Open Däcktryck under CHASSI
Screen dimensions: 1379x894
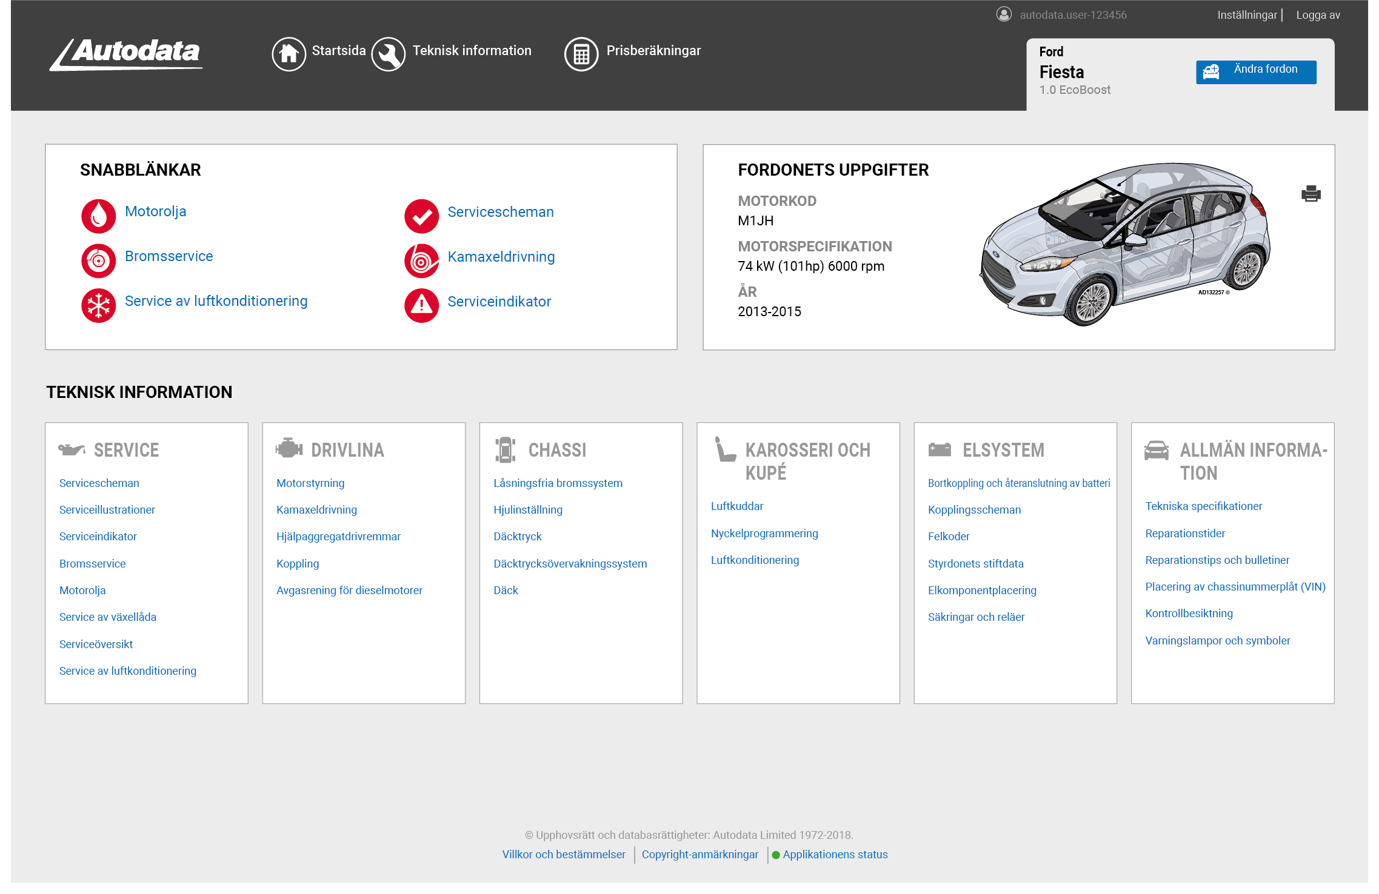[517, 536]
